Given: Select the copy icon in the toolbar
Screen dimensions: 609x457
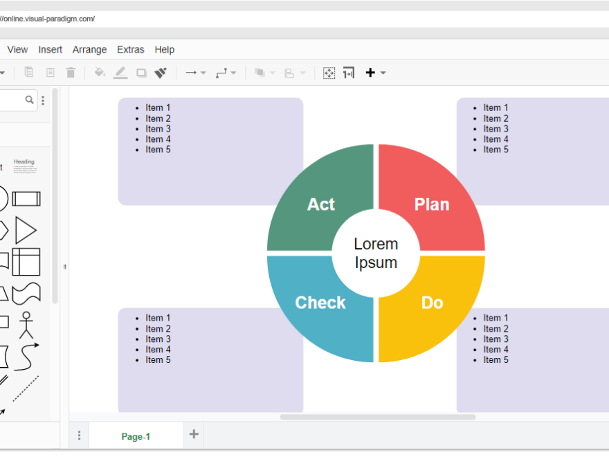Looking at the screenshot, I should [x=28, y=72].
